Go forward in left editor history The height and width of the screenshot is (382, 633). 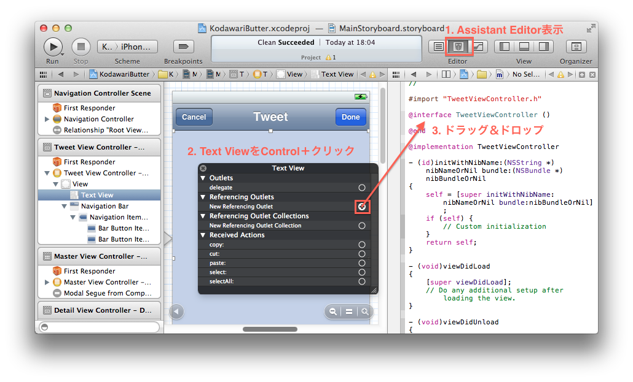coord(76,74)
